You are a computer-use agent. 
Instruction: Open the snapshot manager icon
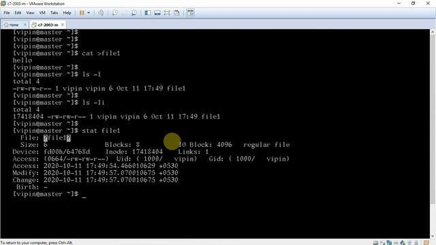point(134,13)
